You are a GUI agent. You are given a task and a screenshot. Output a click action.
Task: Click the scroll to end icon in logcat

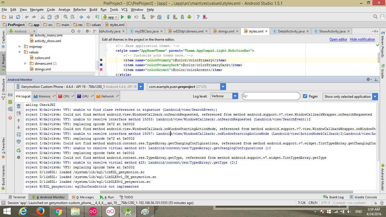click(19, 113)
